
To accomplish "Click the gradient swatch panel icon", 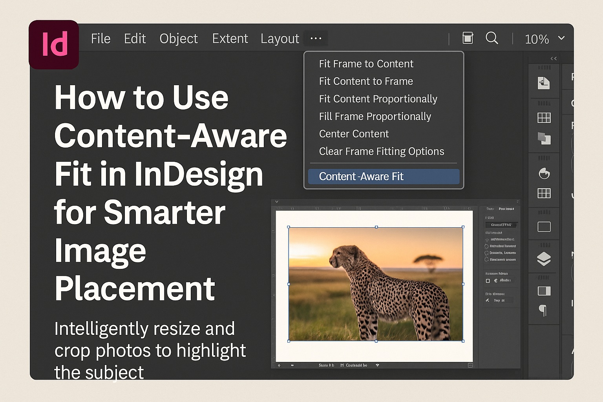I will [544, 291].
